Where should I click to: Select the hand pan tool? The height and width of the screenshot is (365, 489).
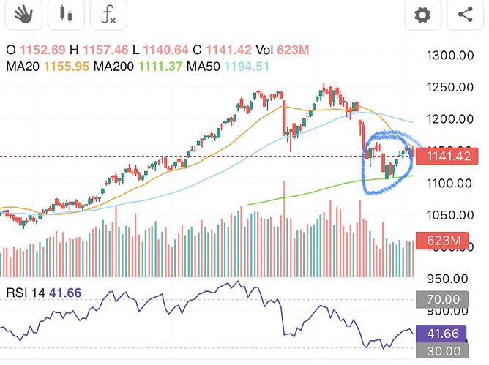pyautogui.click(x=21, y=15)
